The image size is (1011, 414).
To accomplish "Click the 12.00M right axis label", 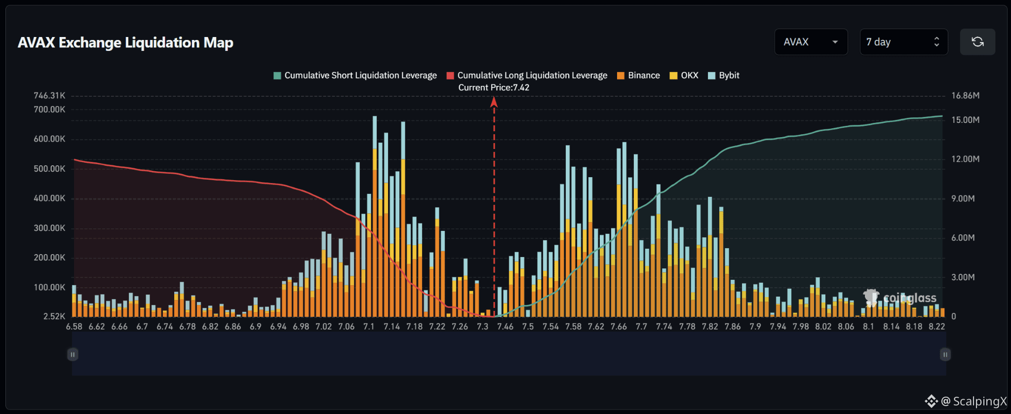I will (966, 159).
